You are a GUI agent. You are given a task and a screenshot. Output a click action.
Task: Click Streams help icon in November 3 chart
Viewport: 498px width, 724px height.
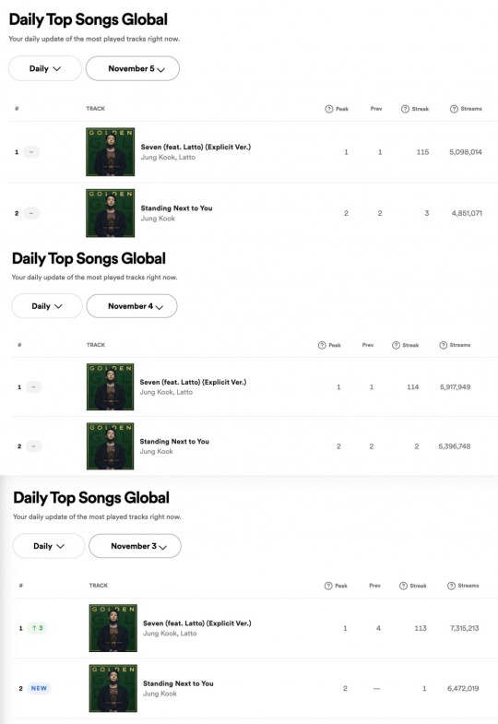(451, 586)
